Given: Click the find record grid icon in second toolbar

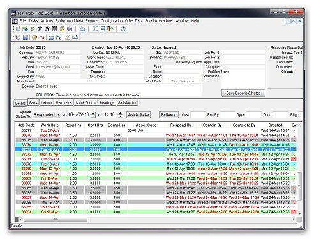Looking at the screenshot, I should click(x=18, y=37).
